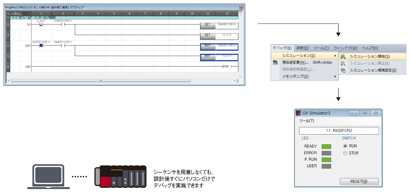The height and width of the screenshot is (192, 410).
Task: Click the シミュレーション開始 start icon
Action: 343,56
